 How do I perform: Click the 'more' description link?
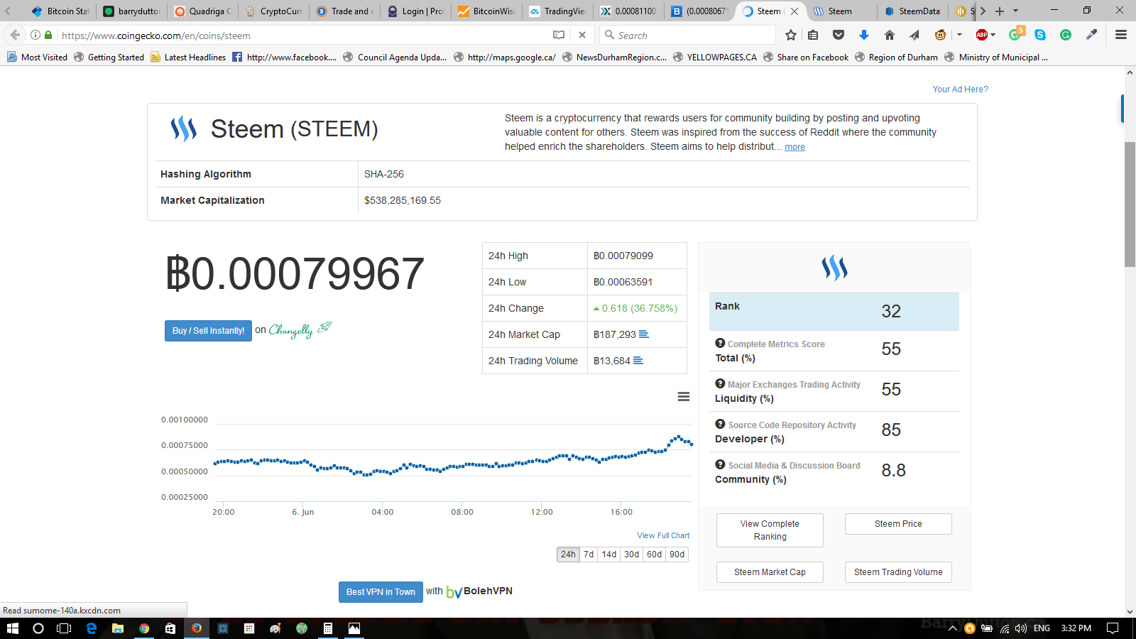pos(794,147)
